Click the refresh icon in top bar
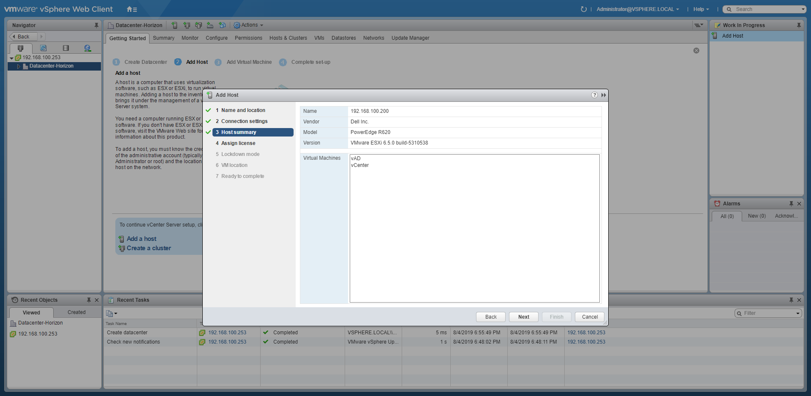The image size is (811, 396). 584,9
